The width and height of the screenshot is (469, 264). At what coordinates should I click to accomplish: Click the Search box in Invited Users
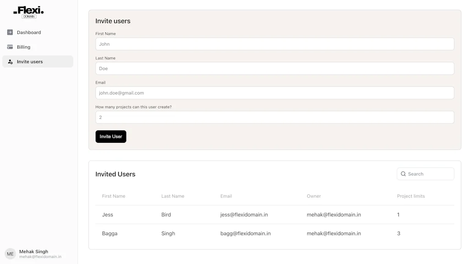coord(425,174)
